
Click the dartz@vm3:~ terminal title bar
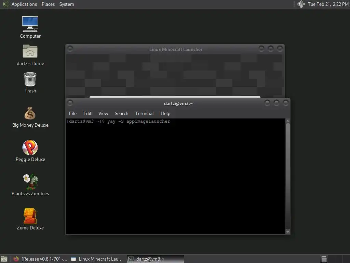[178, 103]
